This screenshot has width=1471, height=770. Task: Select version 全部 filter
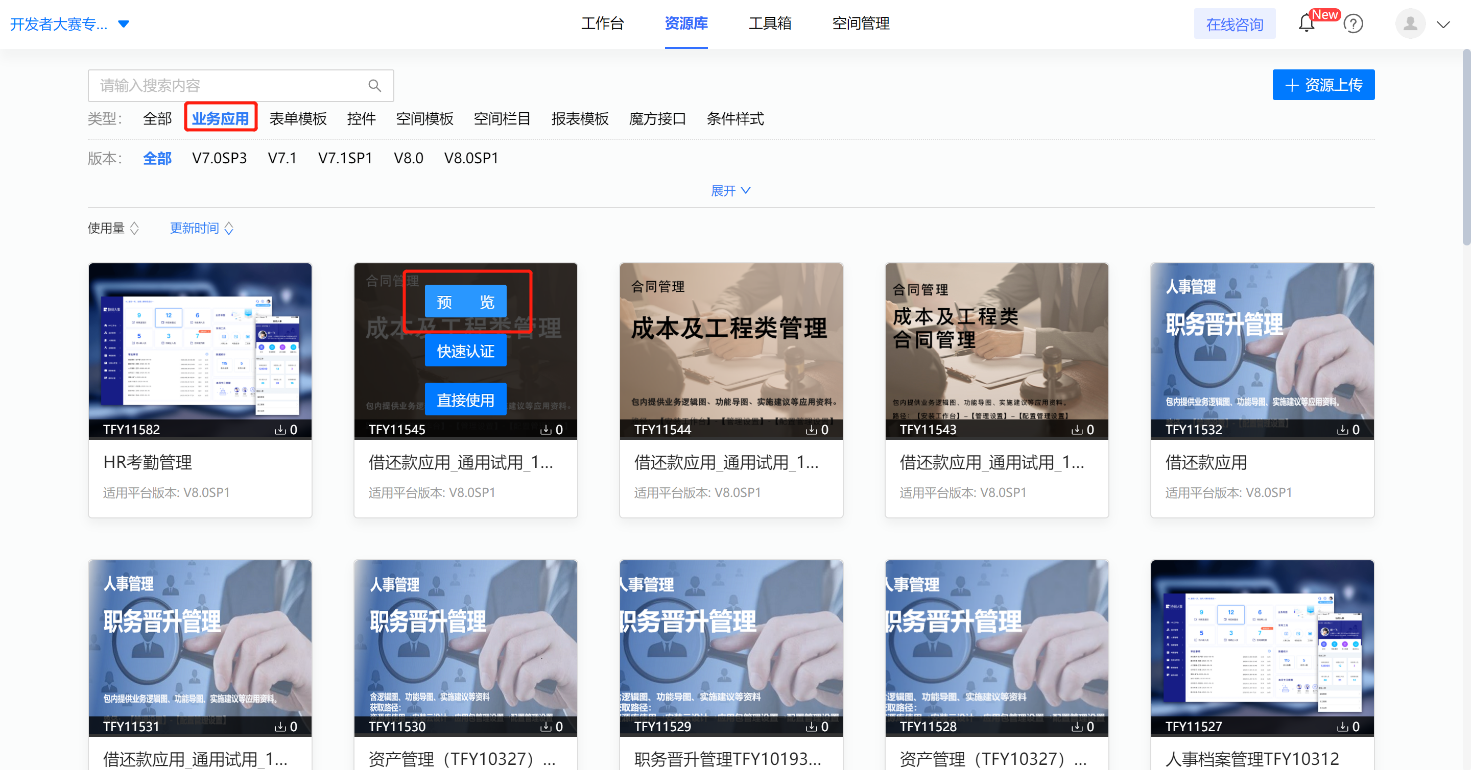157,158
